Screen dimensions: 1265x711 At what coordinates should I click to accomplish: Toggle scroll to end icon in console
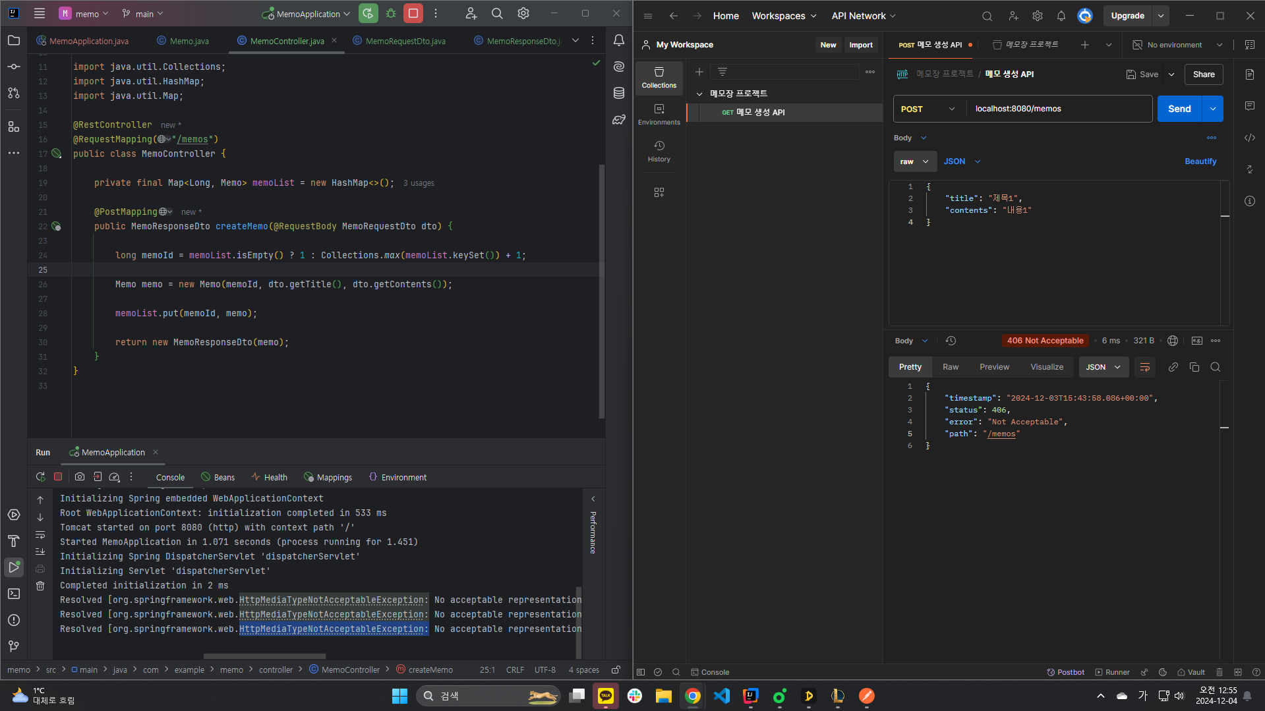coord(40,552)
